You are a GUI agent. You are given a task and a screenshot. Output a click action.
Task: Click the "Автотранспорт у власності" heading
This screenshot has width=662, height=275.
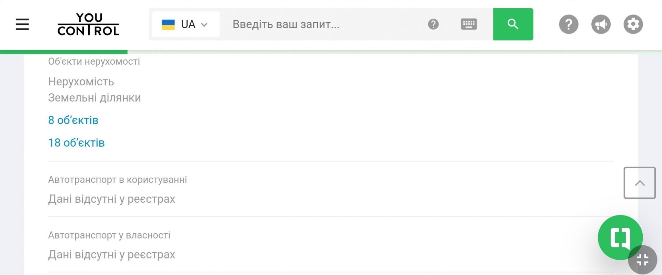tap(109, 235)
